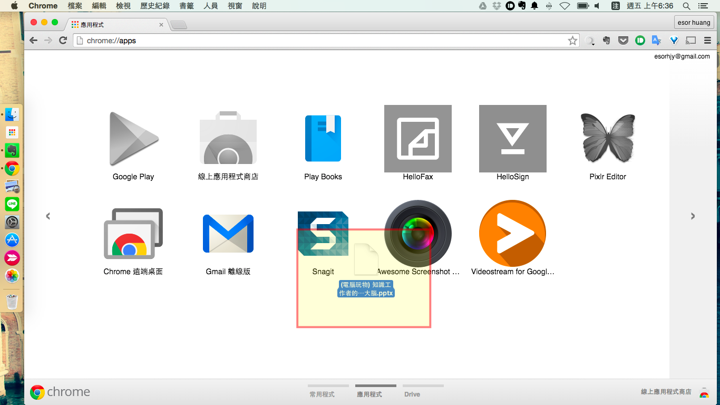Open the Evernote Web Clipper extension
This screenshot has width=720, height=405.
(x=607, y=40)
